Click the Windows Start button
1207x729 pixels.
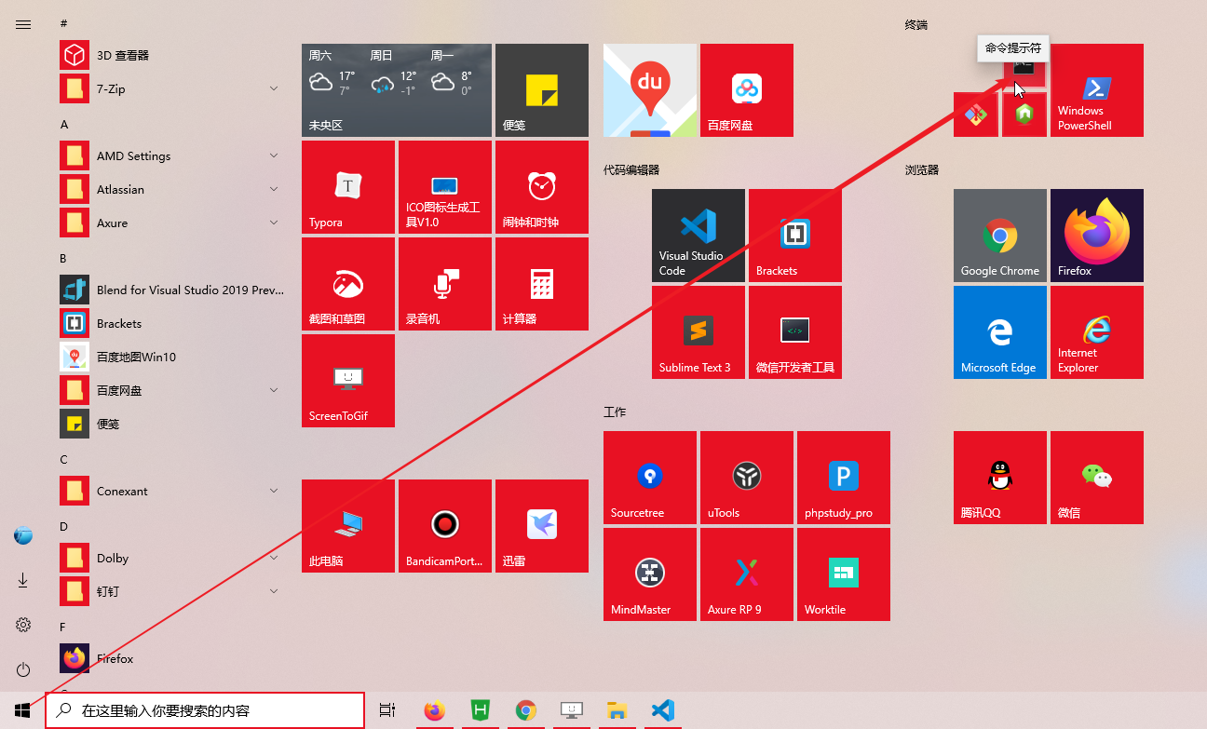pos(22,710)
